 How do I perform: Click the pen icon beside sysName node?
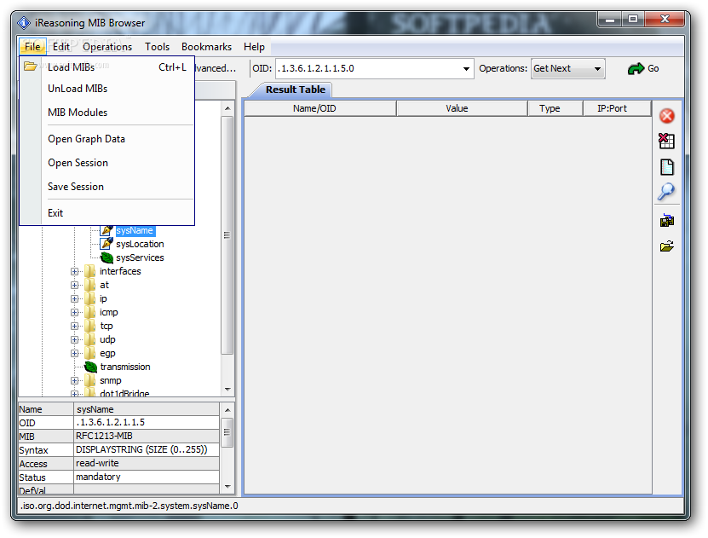106,230
